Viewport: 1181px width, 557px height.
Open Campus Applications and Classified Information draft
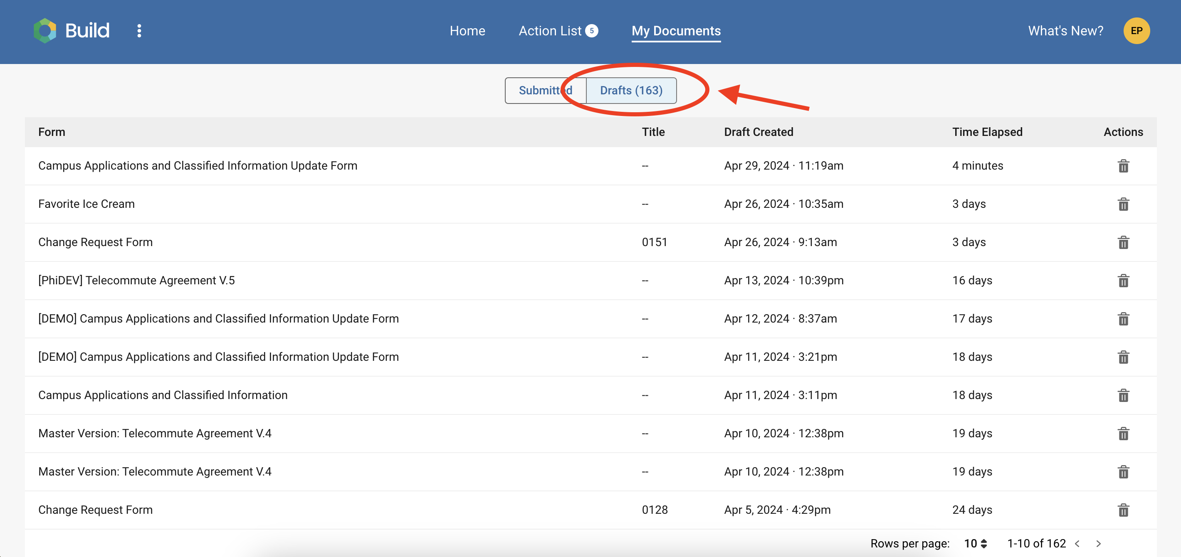[163, 395]
